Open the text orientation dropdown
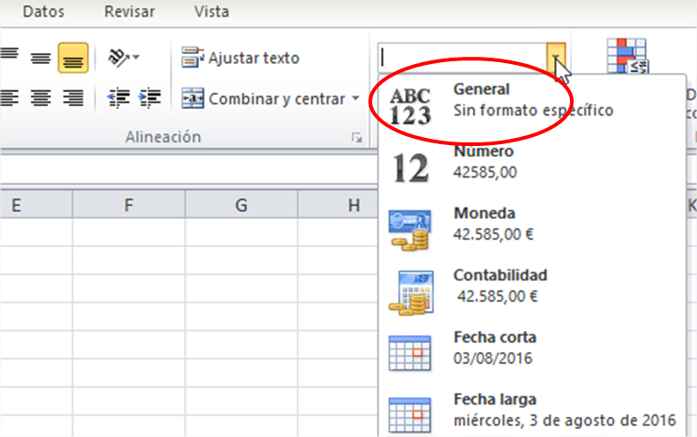697x437 pixels. point(123,59)
